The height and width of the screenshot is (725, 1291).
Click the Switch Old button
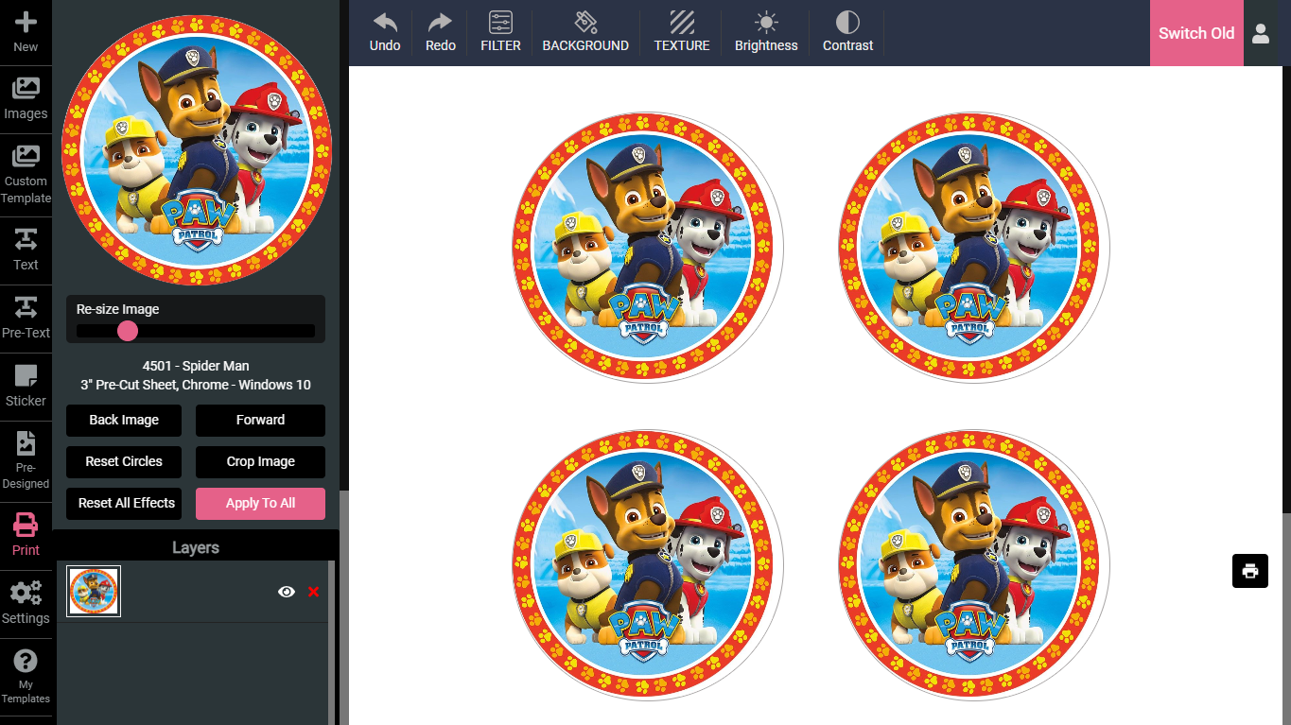coord(1195,33)
